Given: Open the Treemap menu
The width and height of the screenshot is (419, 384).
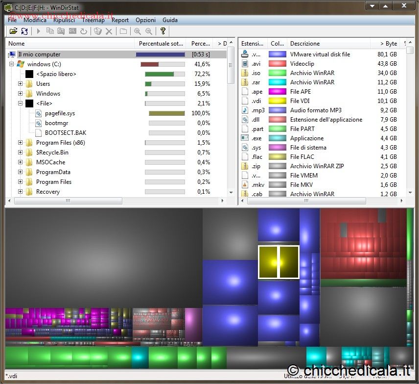Looking at the screenshot, I should click(x=93, y=20).
